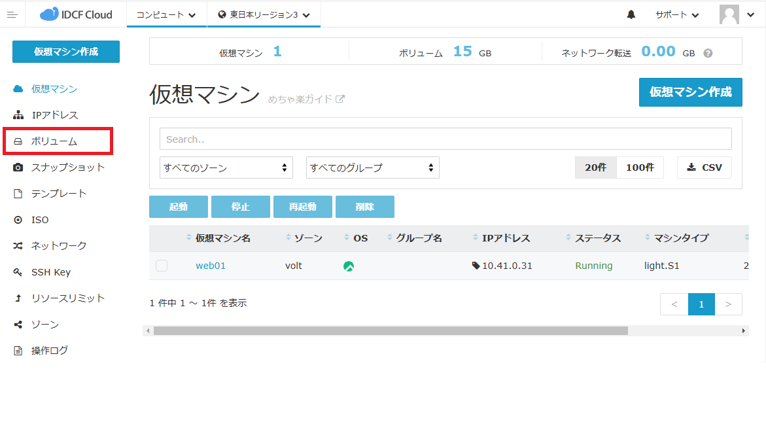This screenshot has width=766, height=424.
Task: Click the CSV download button
Action: 704,168
